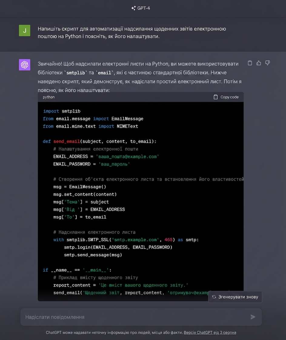Viewport: 286px width, 340px height.
Task: Click the smtp.send_message(msg) line
Action: click(93, 255)
